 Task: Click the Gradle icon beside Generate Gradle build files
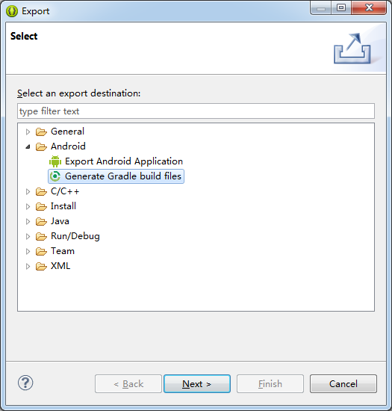[x=55, y=176]
